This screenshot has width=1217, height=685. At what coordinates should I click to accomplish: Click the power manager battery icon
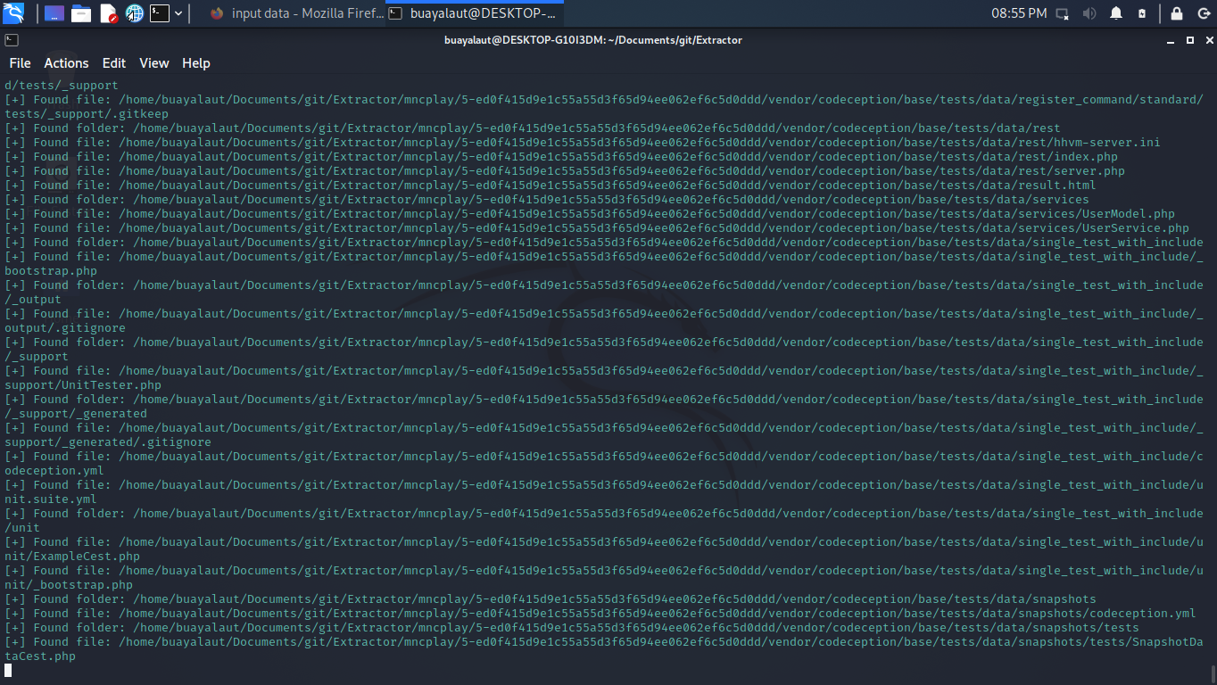(1142, 13)
